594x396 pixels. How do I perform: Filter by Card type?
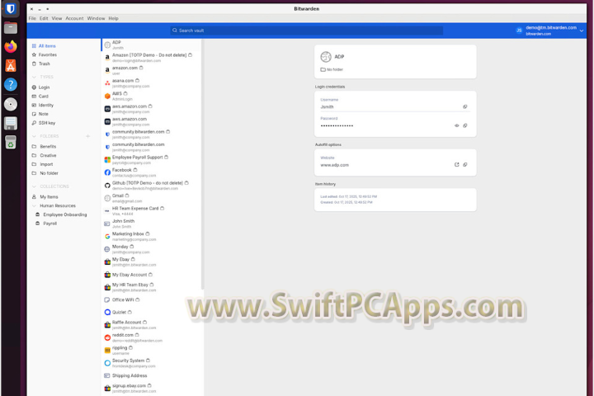pos(40,97)
